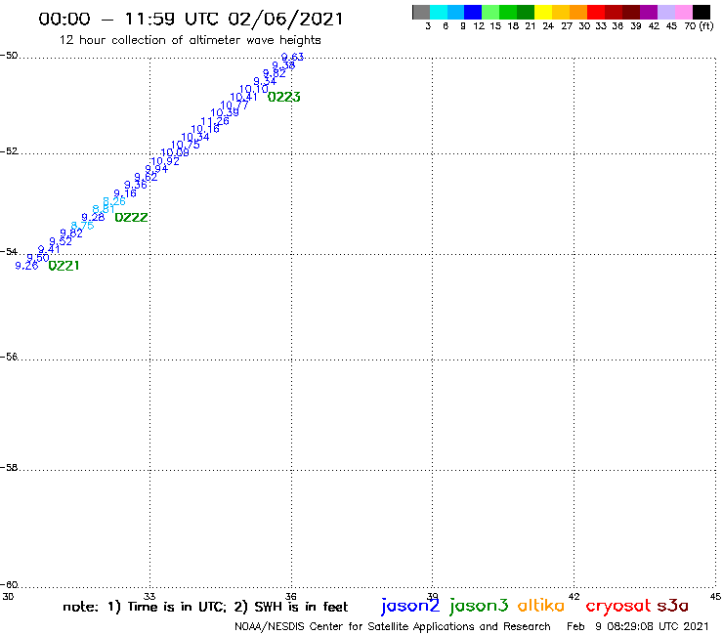Click the wave height value 10.10
This screenshot has height=635, width=723.
254,89
